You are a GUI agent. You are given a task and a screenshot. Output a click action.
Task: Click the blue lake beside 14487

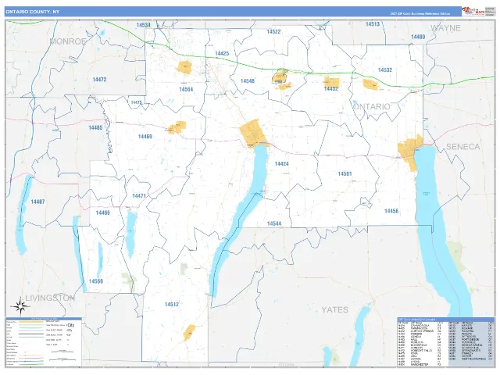[23, 214]
